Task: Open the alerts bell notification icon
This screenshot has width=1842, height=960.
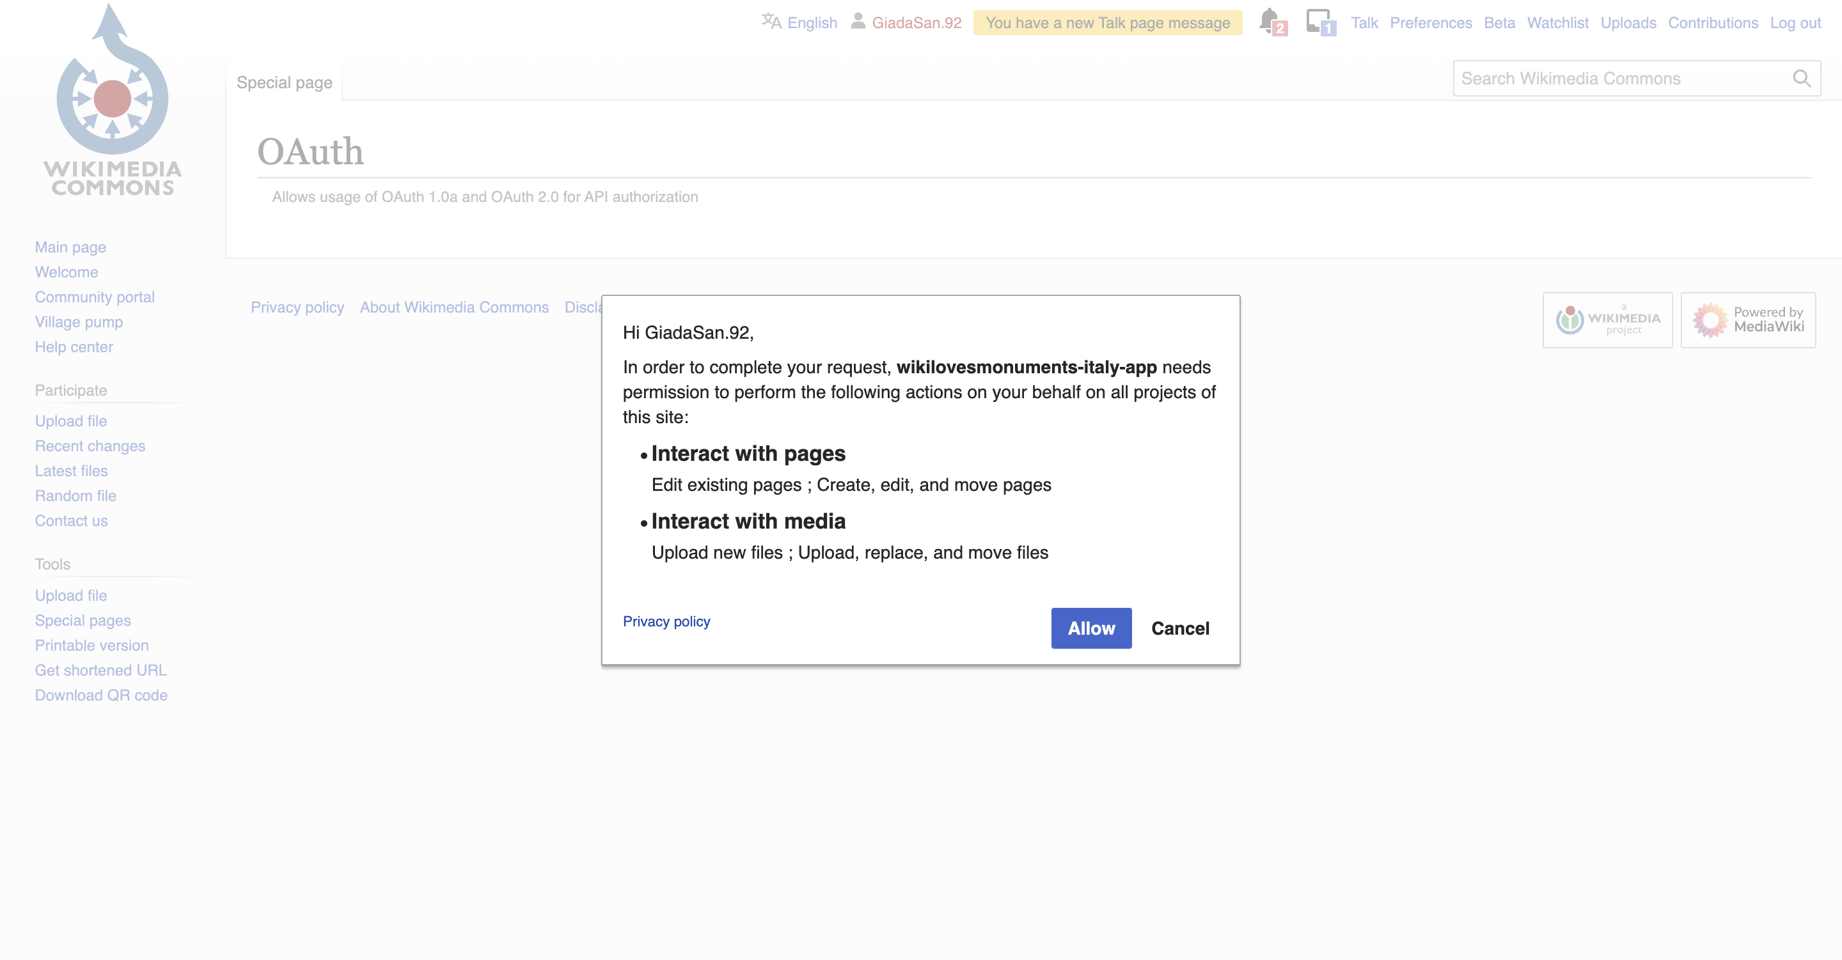Action: point(1269,20)
